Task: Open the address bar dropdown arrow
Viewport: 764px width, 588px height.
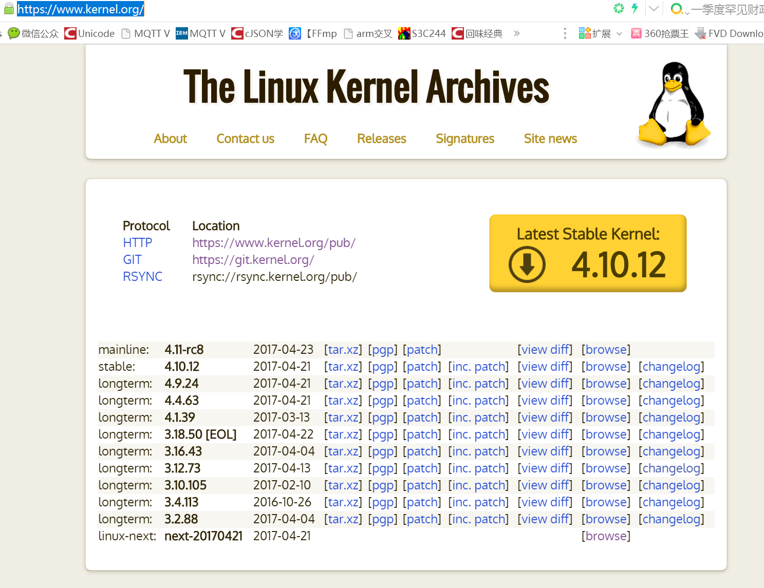Action: click(654, 9)
